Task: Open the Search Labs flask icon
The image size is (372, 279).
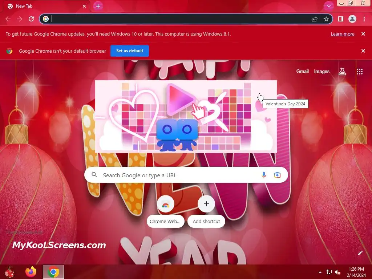Action: point(342,72)
